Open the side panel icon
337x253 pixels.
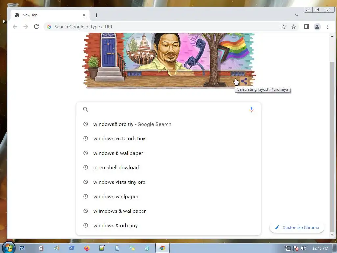pyautogui.click(x=306, y=27)
